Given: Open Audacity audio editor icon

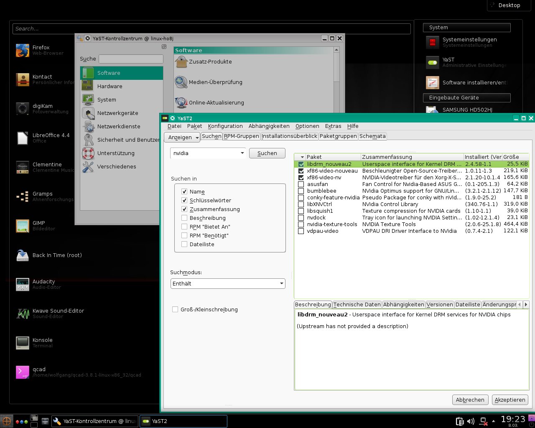Looking at the screenshot, I should pos(23,284).
